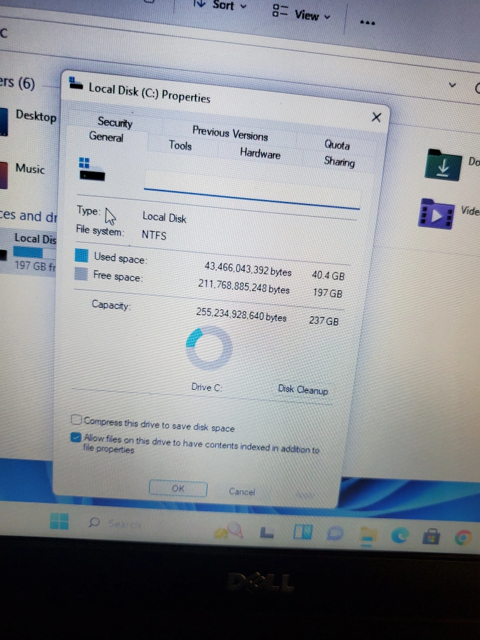Click the 255,234,928,640 bytes capacity value
Image resolution: width=480 pixels, height=640 pixels.
pyautogui.click(x=241, y=314)
